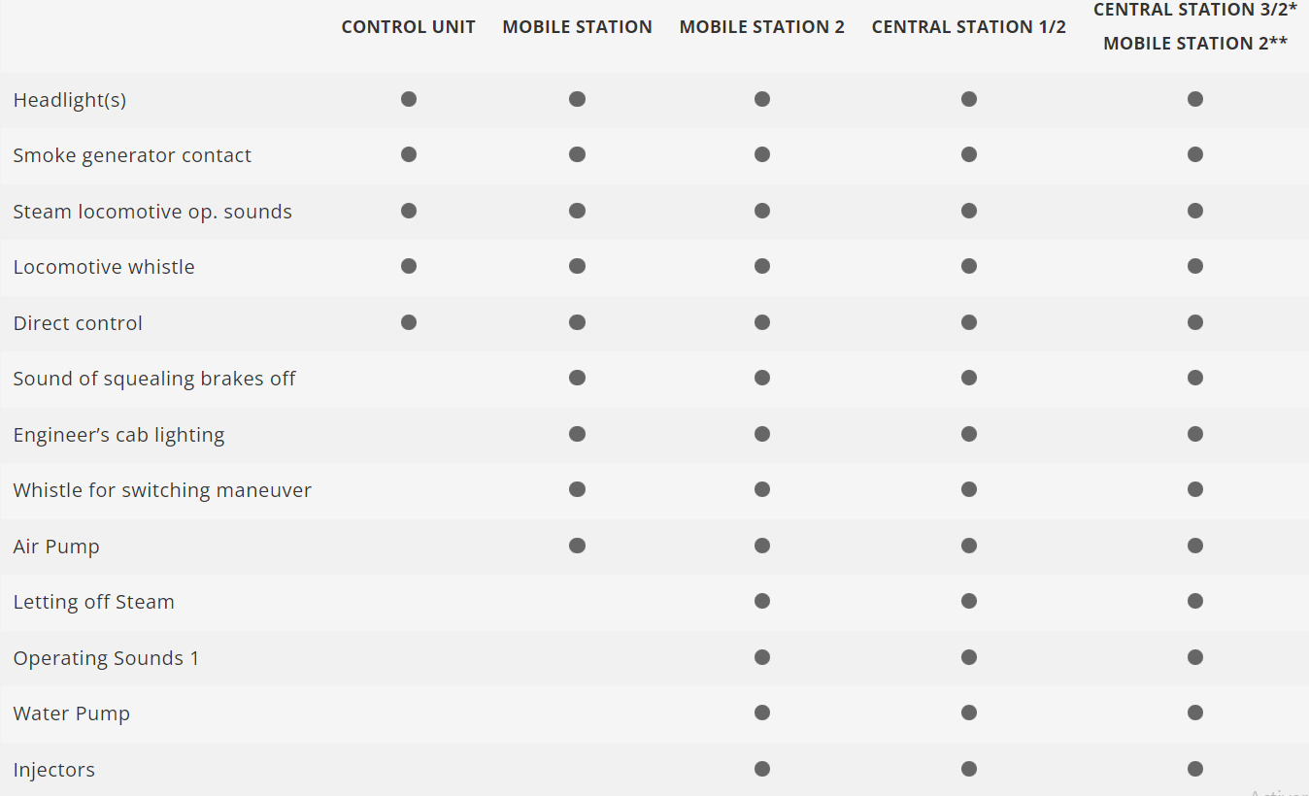
Task: Click the Central Station 1/2 column header
Action: pos(969,27)
